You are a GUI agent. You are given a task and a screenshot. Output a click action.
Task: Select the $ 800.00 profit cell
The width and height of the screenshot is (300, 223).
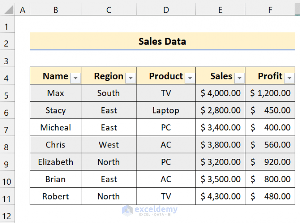coord(270,179)
